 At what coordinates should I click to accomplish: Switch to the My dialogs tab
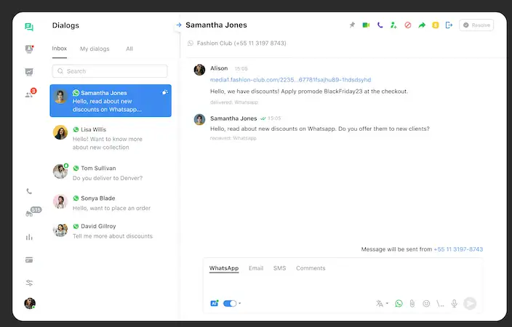(95, 49)
